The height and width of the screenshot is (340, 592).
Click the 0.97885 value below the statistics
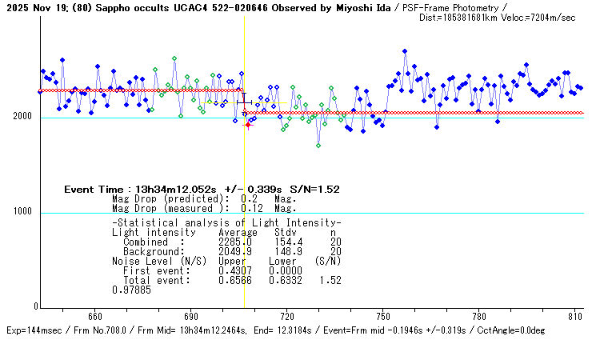pyautogui.click(x=130, y=290)
